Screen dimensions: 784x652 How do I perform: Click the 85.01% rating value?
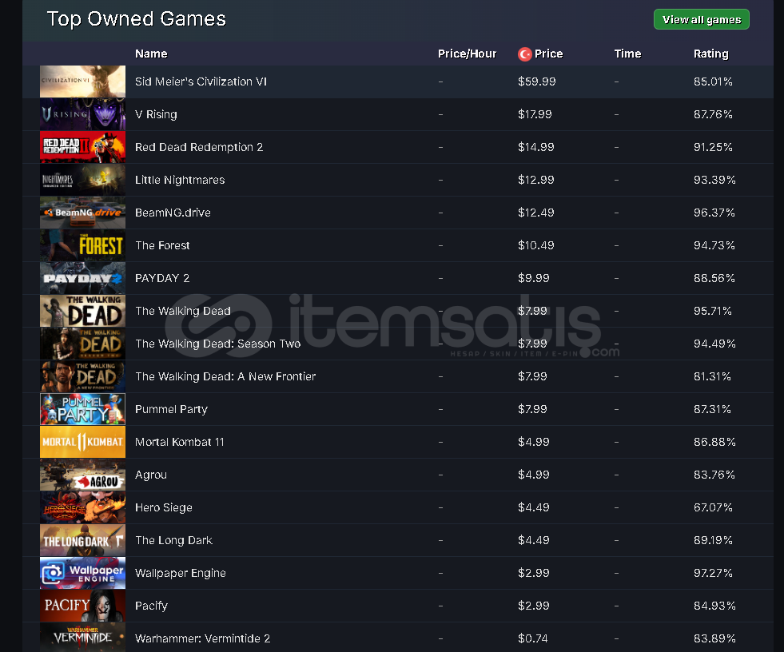(713, 81)
